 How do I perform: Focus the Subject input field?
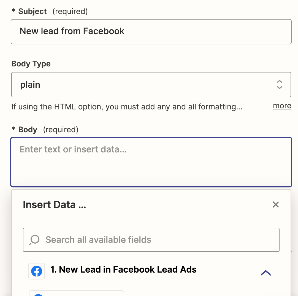pos(151,31)
